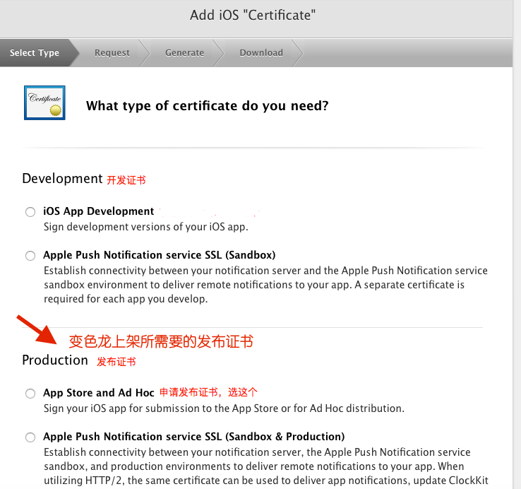Open the Generate step
This screenshot has width=521, height=489.
coord(185,53)
